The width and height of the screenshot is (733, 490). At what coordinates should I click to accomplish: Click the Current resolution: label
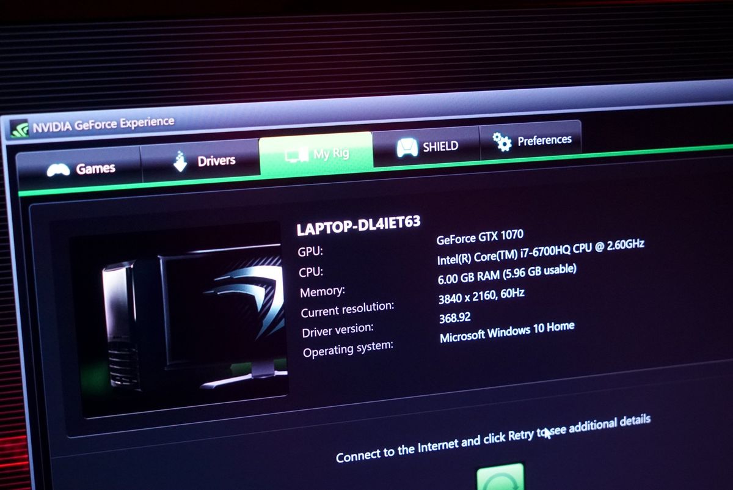[348, 309]
